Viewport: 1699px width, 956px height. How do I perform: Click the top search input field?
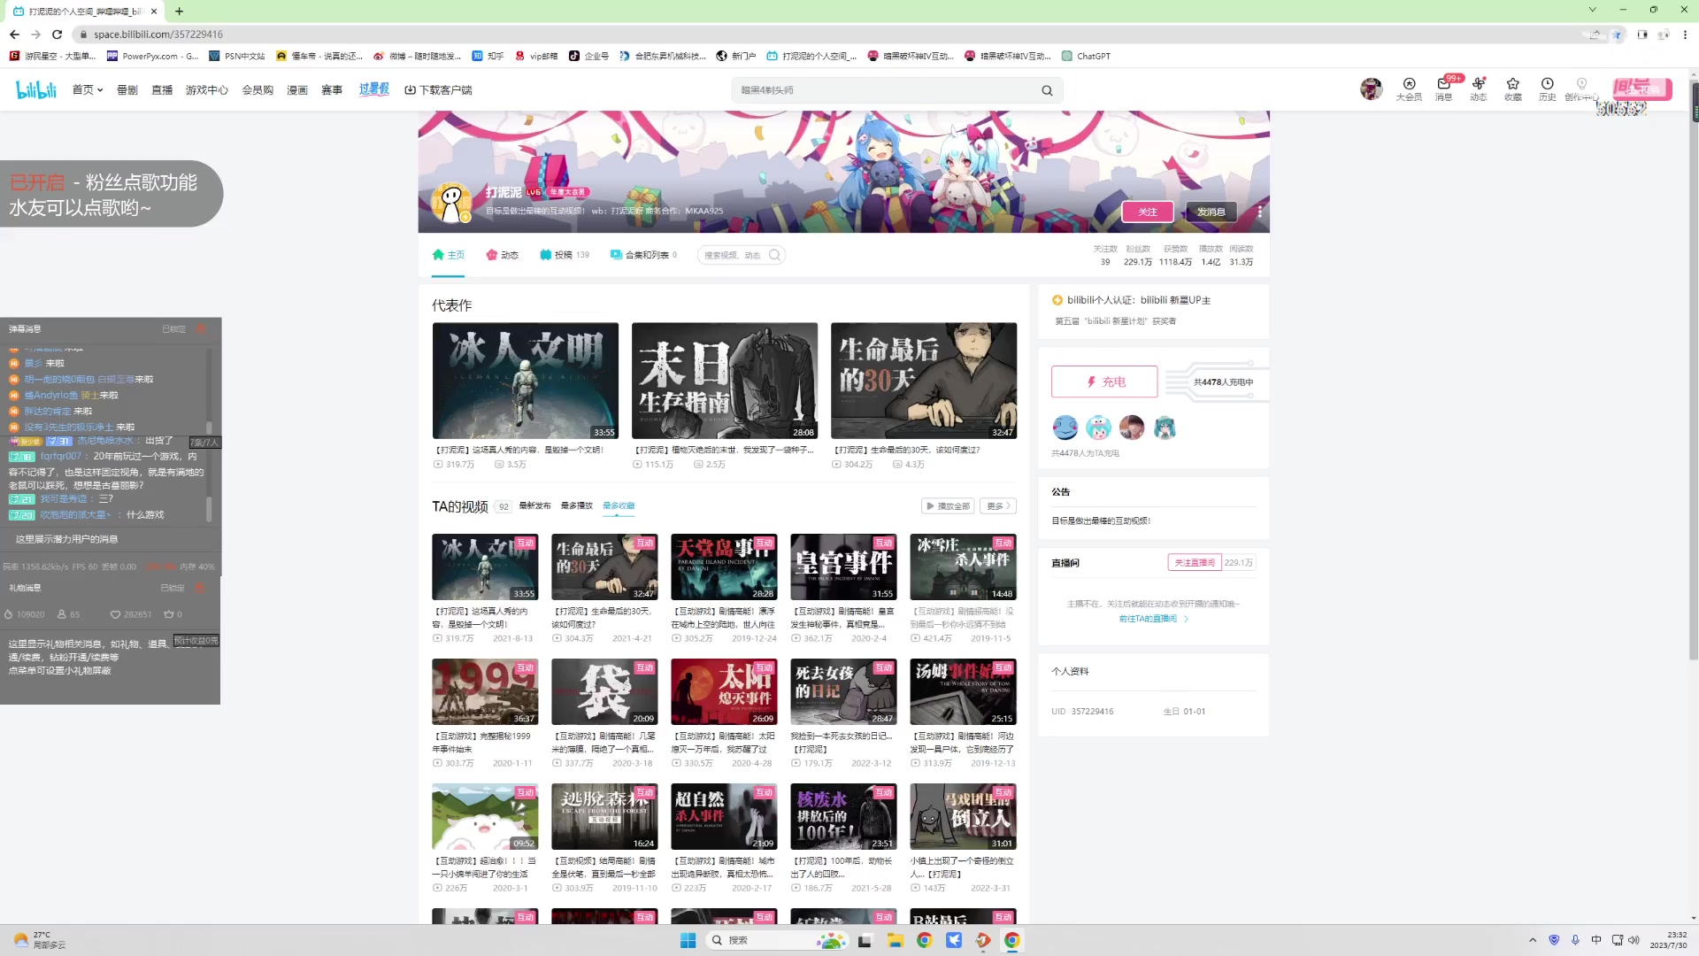[x=885, y=90]
